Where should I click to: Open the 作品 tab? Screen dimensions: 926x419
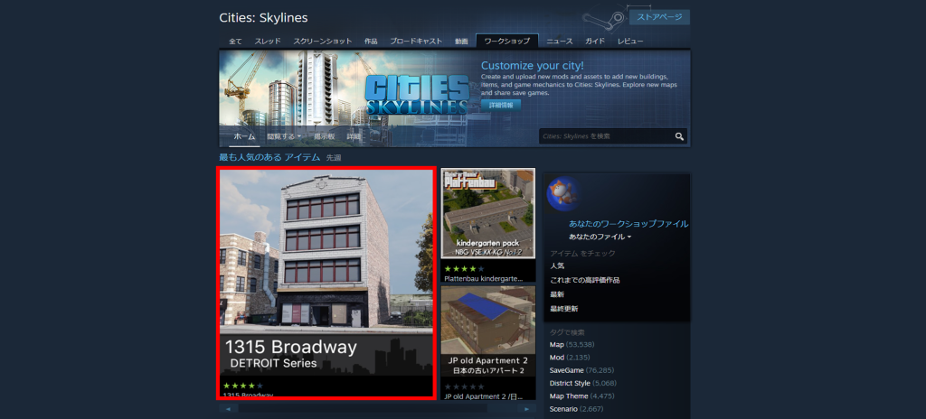[371, 42]
